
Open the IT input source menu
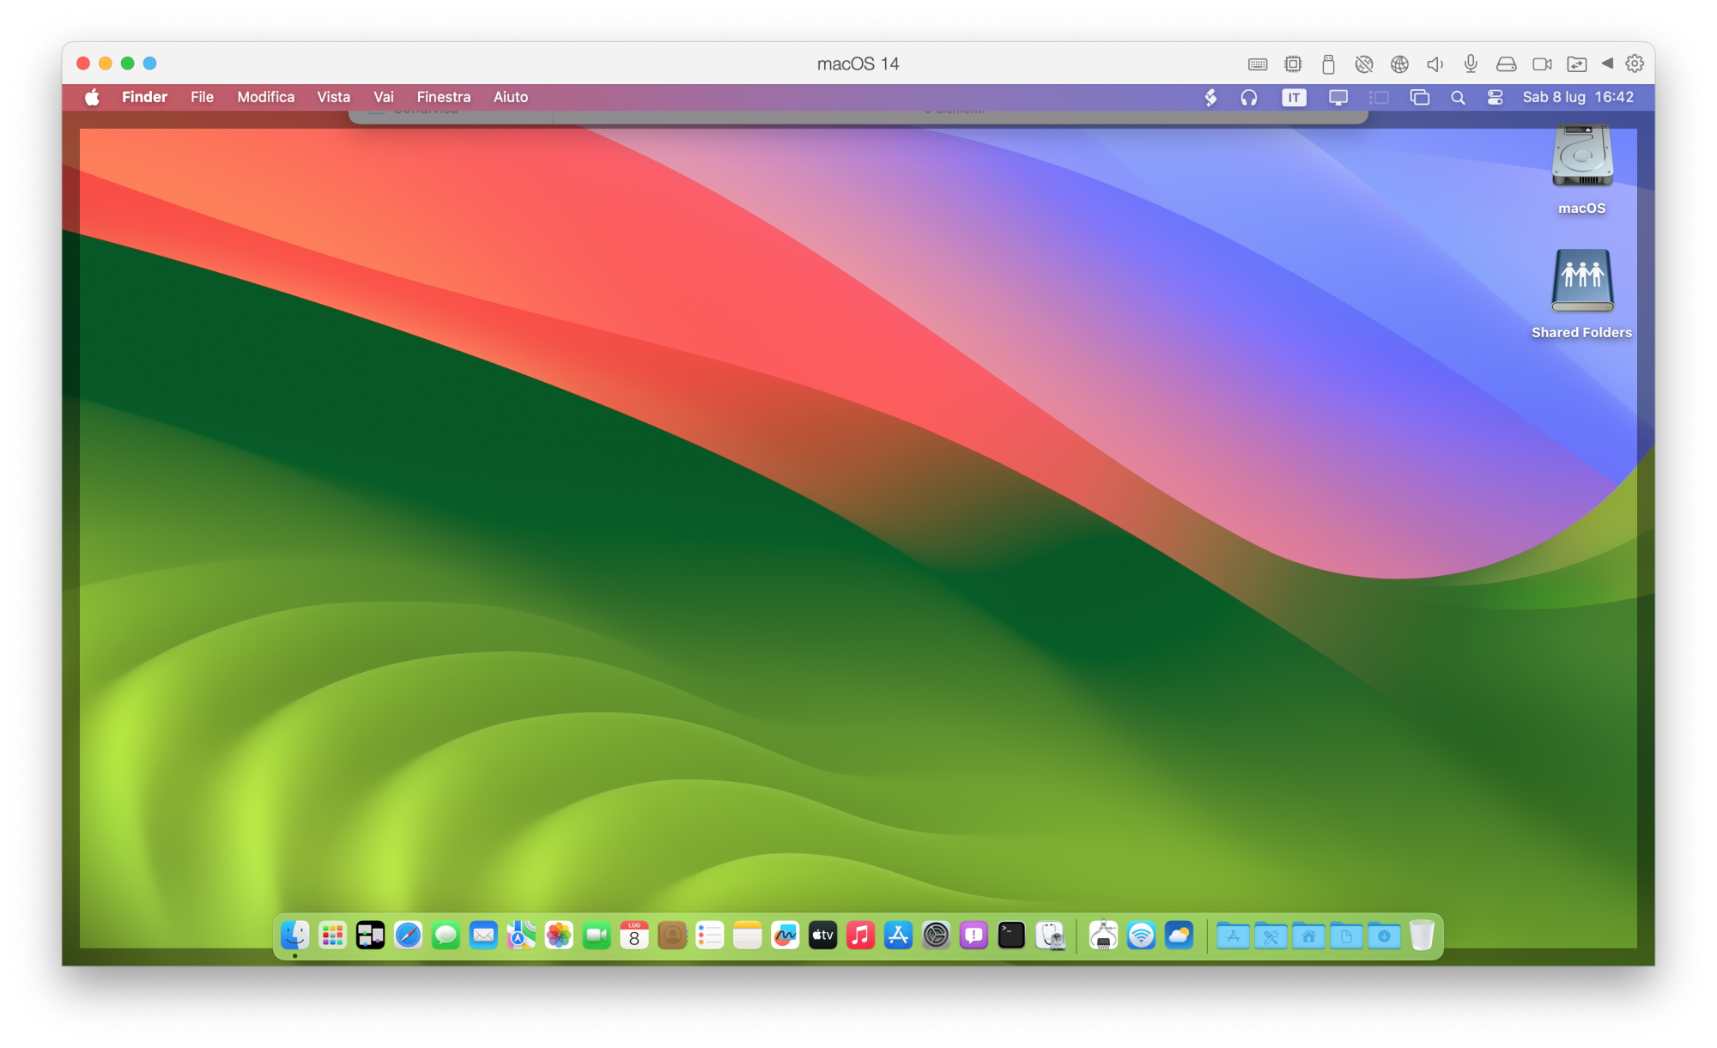click(1294, 98)
